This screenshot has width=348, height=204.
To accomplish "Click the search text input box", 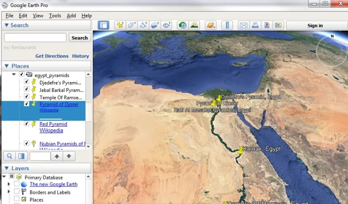I will click(x=35, y=38).
